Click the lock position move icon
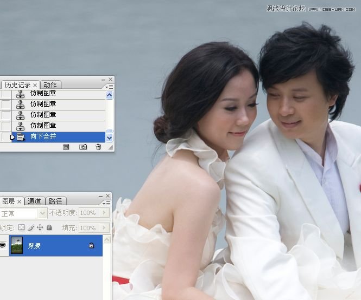Image resolution: width=361 pixels, height=300 pixels. (40, 228)
